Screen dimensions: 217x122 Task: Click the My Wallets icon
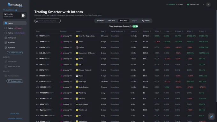click(x=6, y=47)
